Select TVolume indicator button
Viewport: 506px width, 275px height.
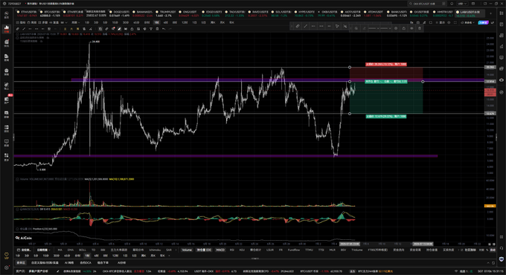[x=357, y=250]
